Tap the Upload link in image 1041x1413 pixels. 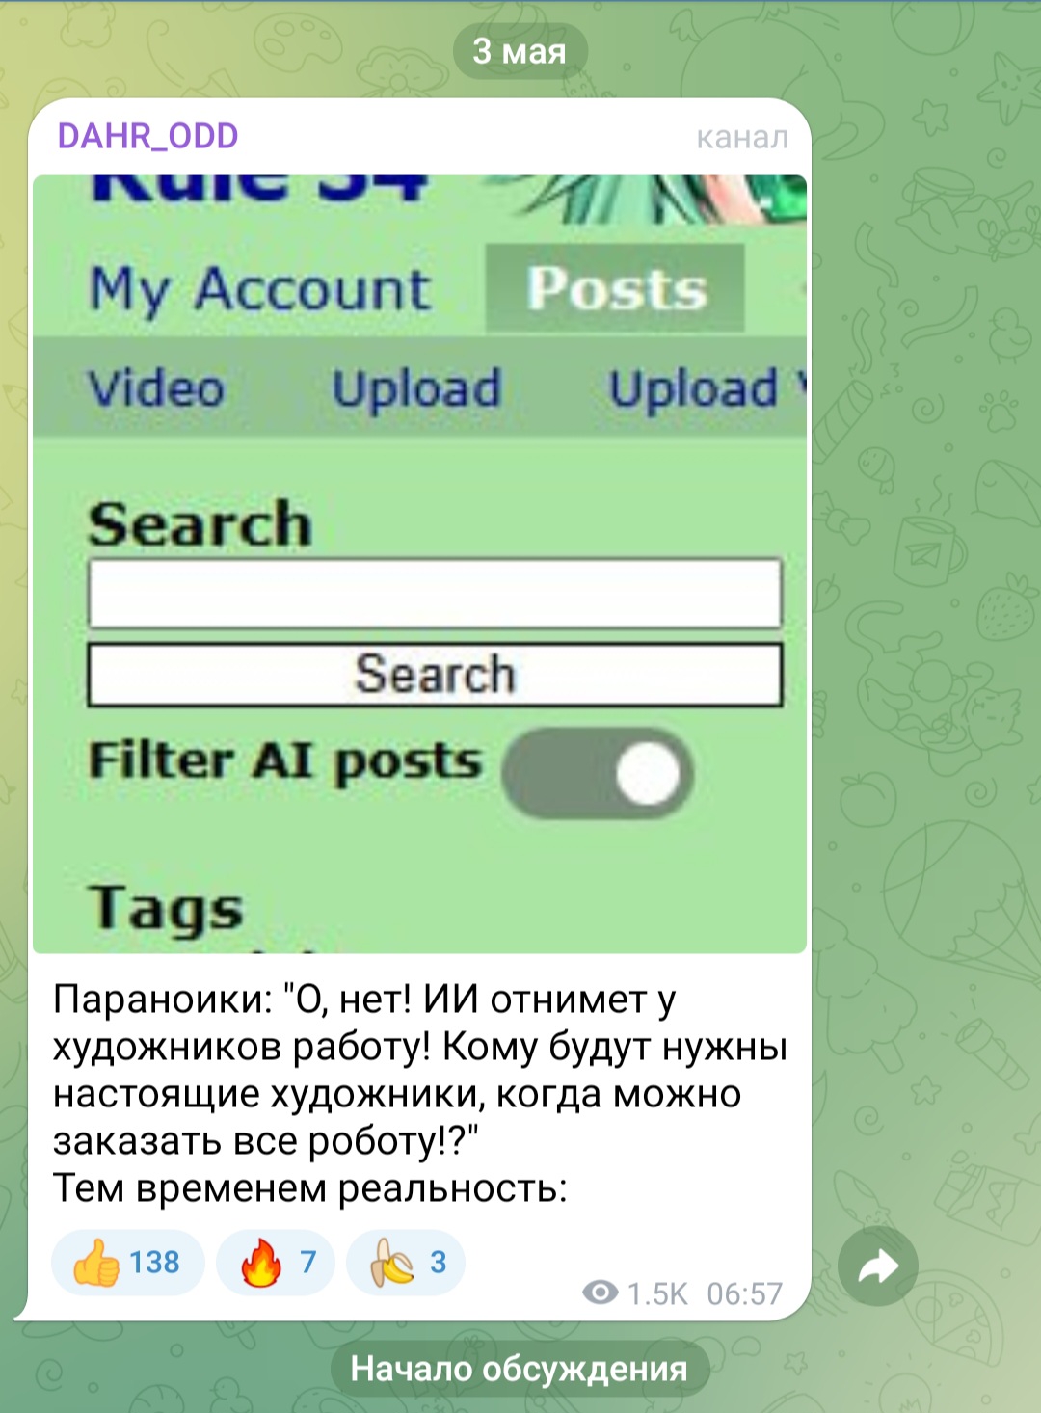(416, 388)
